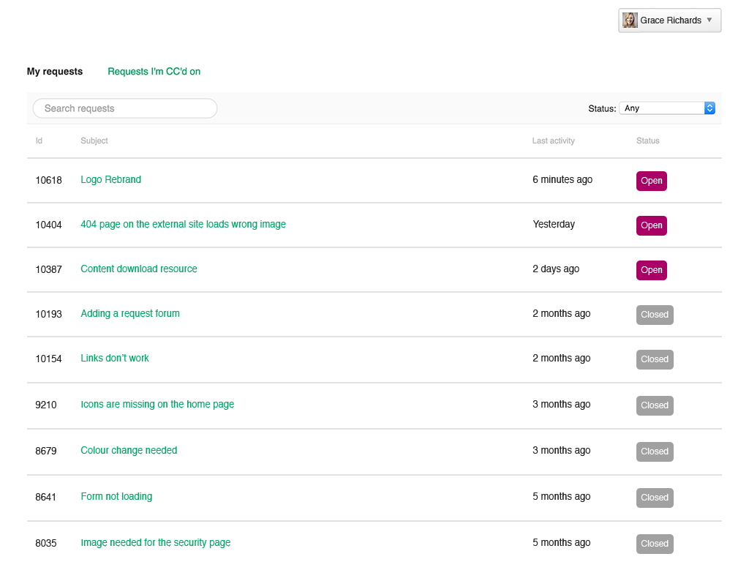Open Requests I'm CC'd on tab
This screenshot has width=749, height=562.
tap(154, 72)
